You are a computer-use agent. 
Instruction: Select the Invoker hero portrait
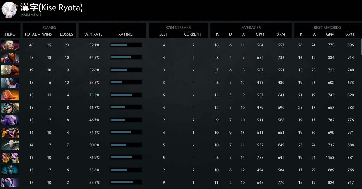point(10,45)
